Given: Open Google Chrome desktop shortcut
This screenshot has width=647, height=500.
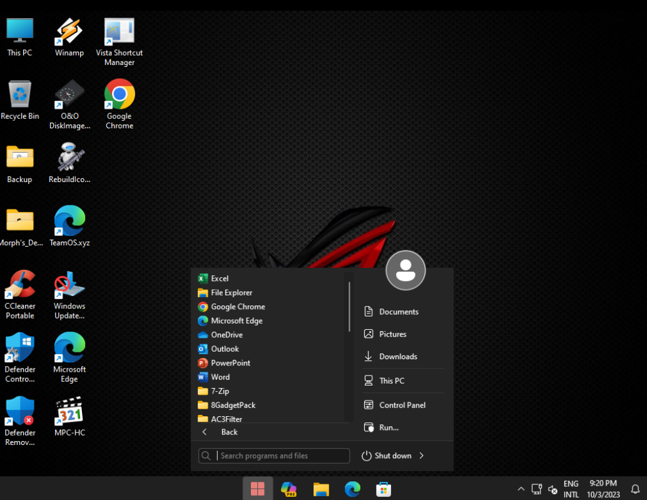Looking at the screenshot, I should coord(120,105).
